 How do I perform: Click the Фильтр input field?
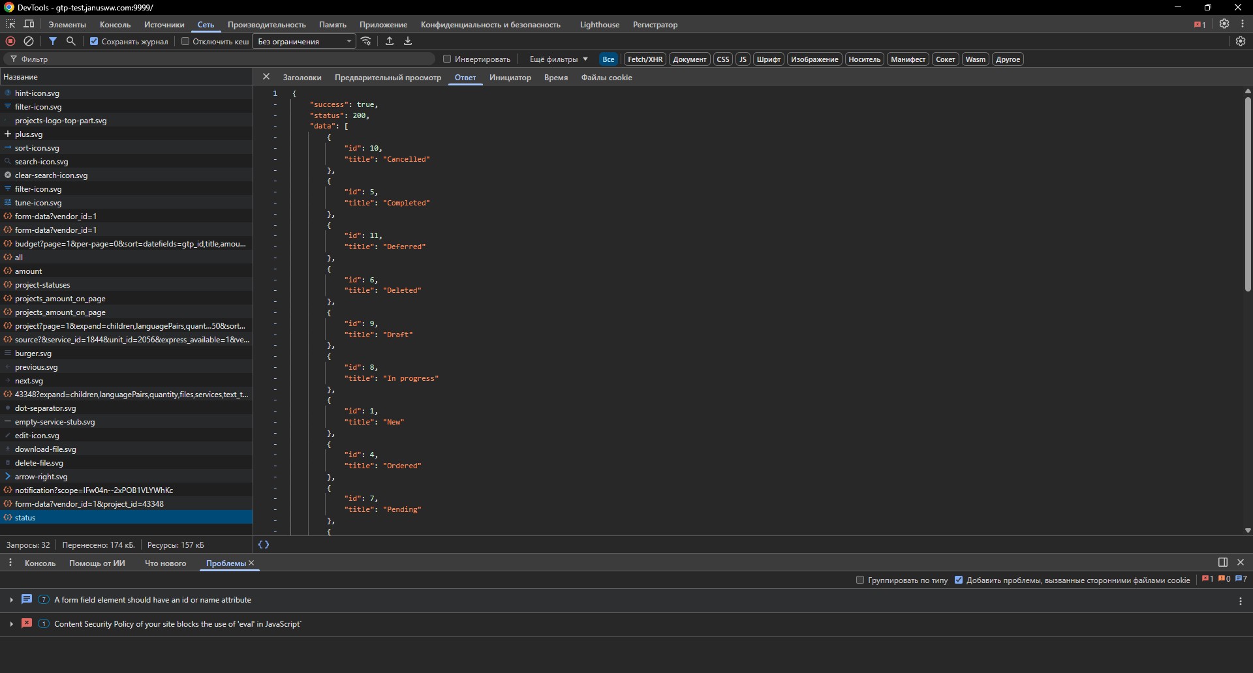click(x=131, y=59)
